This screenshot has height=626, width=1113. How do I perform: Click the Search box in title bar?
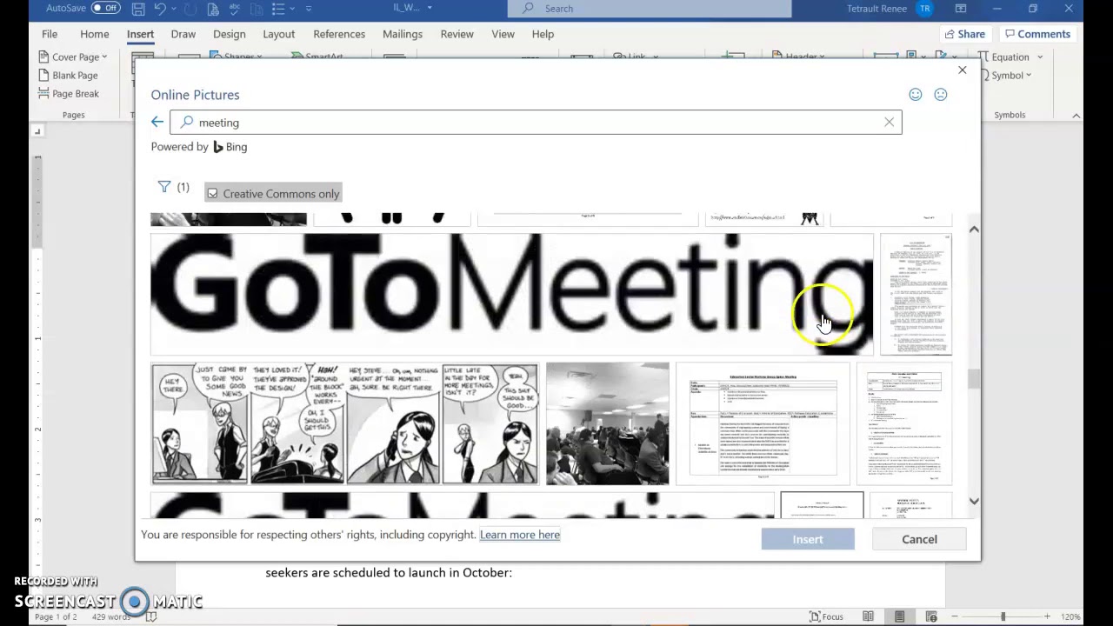pyautogui.click(x=650, y=9)
